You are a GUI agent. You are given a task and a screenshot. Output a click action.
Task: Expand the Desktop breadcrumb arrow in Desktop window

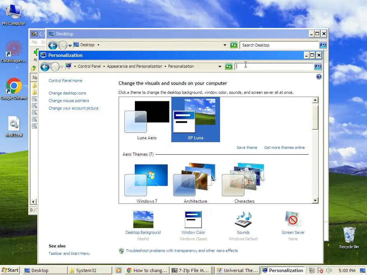(x=98, y=45)
